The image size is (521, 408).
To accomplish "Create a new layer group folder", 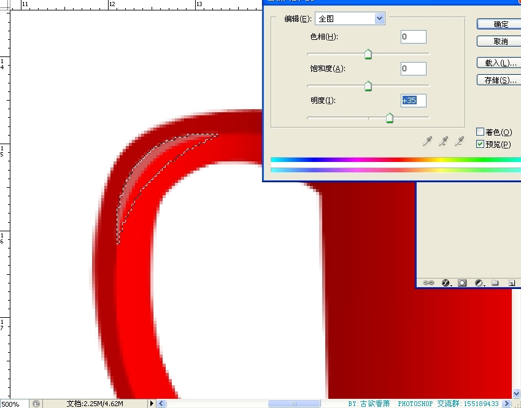I will 495,283.
